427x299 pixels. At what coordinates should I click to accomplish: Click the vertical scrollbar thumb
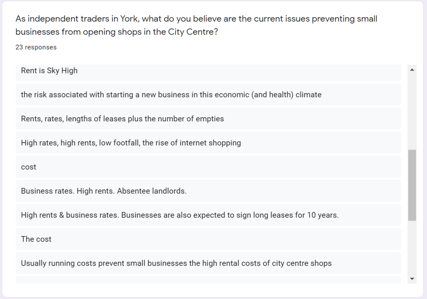[412, 185]
